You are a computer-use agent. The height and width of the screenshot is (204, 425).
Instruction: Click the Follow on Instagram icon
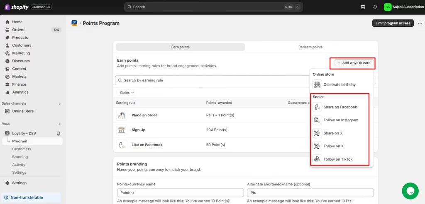[x=317, y=120]
